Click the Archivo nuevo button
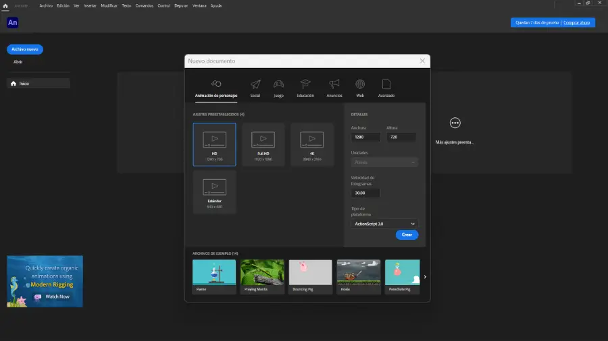608x341 pixels. [x=25, y=49]
